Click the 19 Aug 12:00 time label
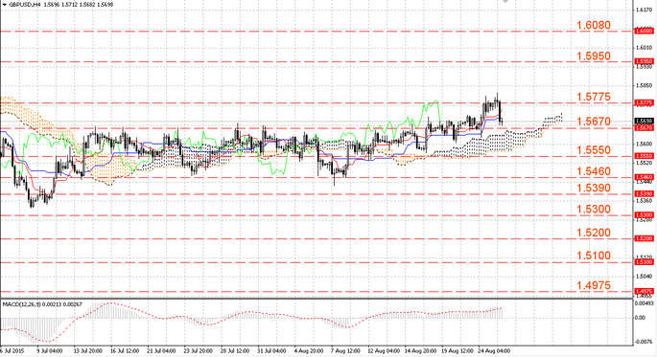Screen dimensions: 657x357 (x=458, y=350)
